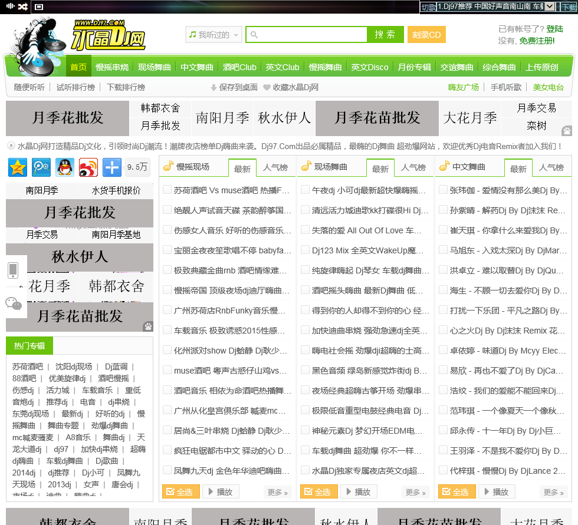
Task: Switch to 人气榜 tab in 中文舞曲 panel
Action: (x=551, y=168)
